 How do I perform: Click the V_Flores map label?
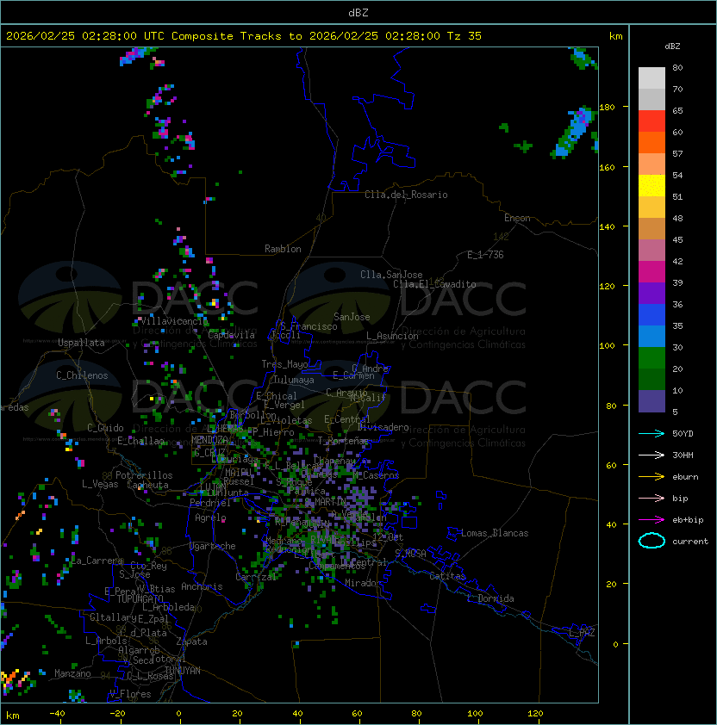click(130, 694)
